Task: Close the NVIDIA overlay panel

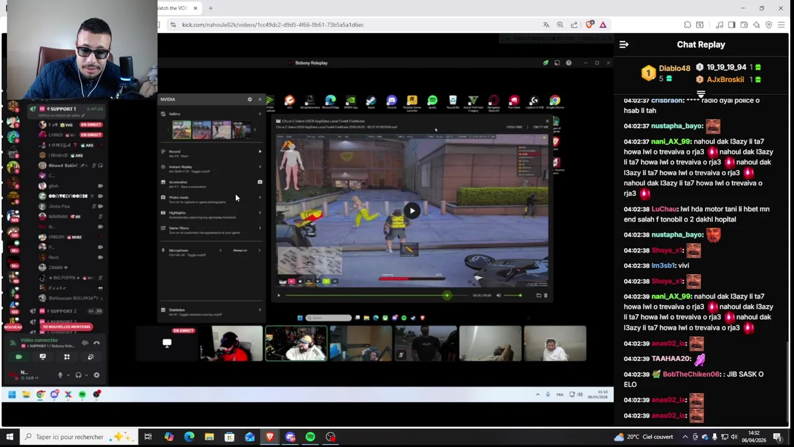Action: click(x=260, y=99)
